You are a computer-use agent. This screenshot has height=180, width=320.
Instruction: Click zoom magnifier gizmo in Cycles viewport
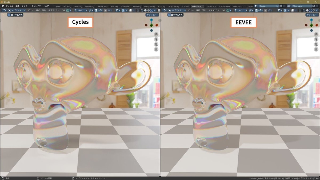pos(156,34)
